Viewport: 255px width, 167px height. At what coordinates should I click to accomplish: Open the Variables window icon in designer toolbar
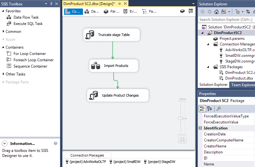(x=182, y=11)
